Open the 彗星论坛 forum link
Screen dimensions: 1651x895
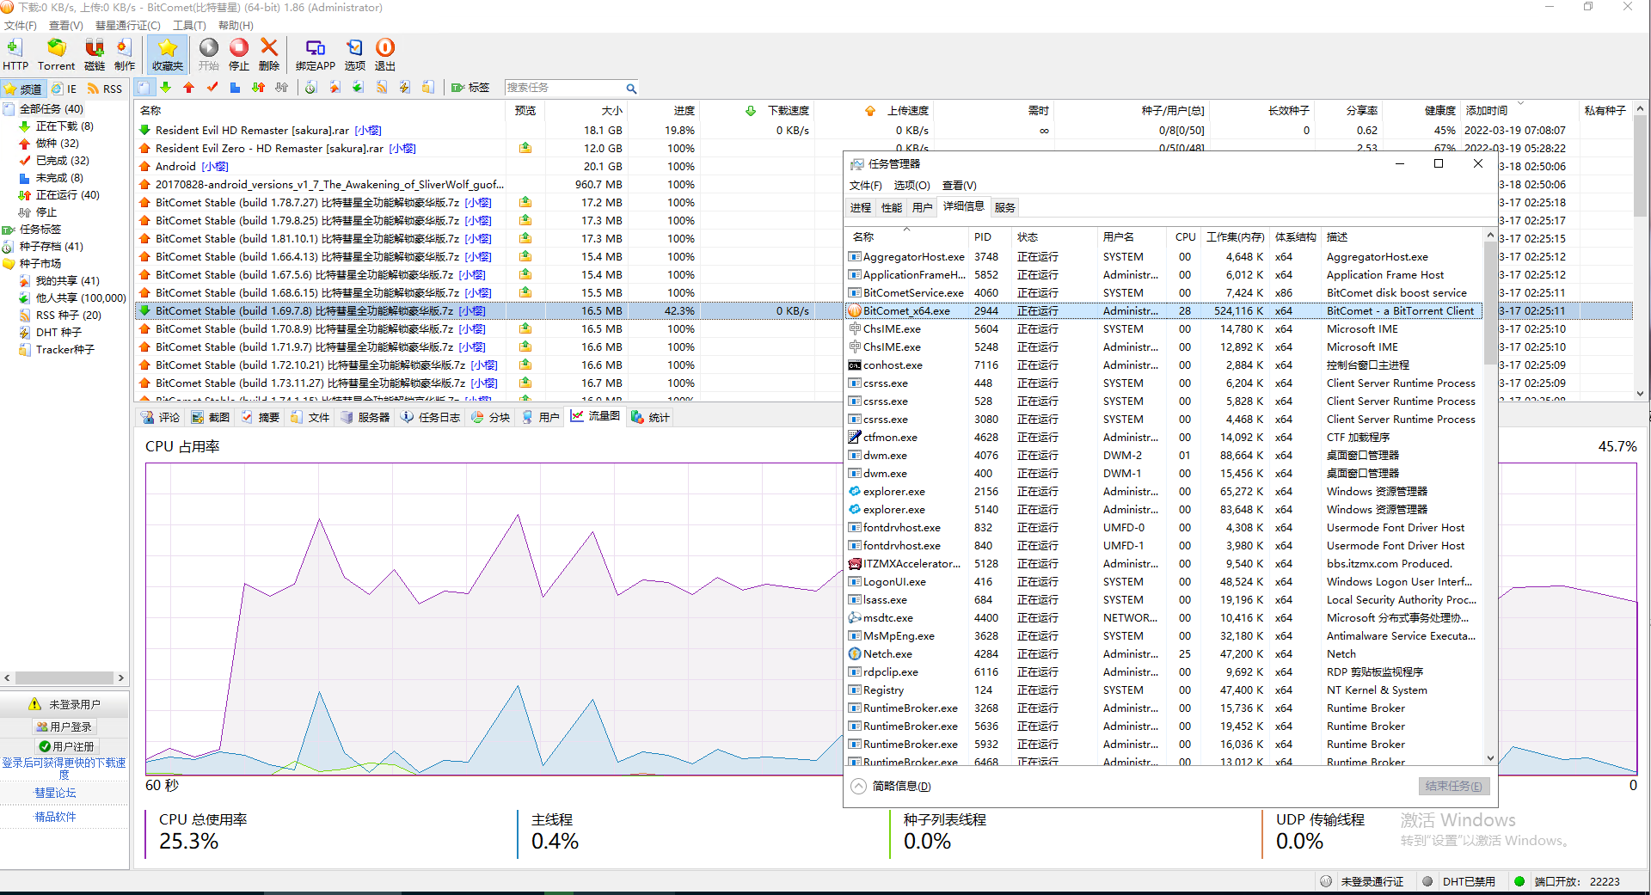(55, 793)
